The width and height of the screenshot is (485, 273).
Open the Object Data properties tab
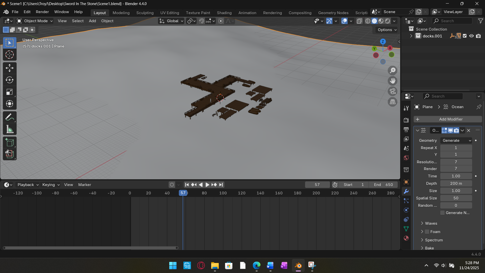coord(406,229)
